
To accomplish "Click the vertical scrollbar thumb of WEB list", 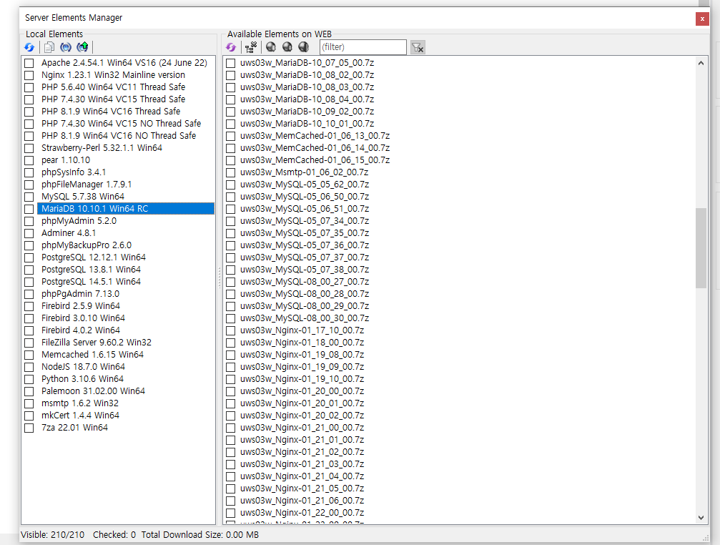I will pos(701,247).
